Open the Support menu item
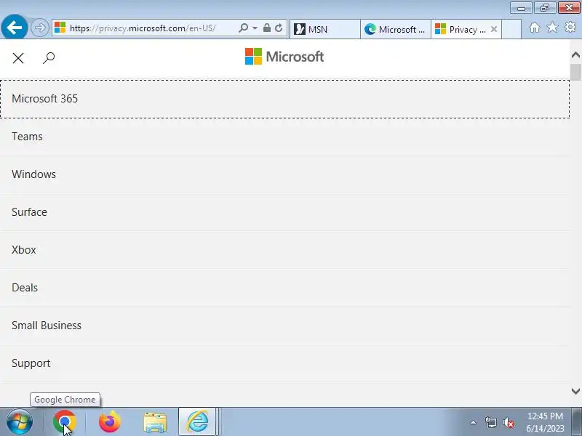Viewport: 582px width, 436px height. point(284,363)
